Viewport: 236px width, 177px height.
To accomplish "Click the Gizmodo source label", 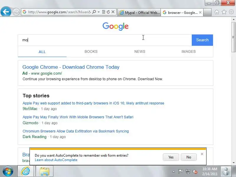I will (30, 123).
